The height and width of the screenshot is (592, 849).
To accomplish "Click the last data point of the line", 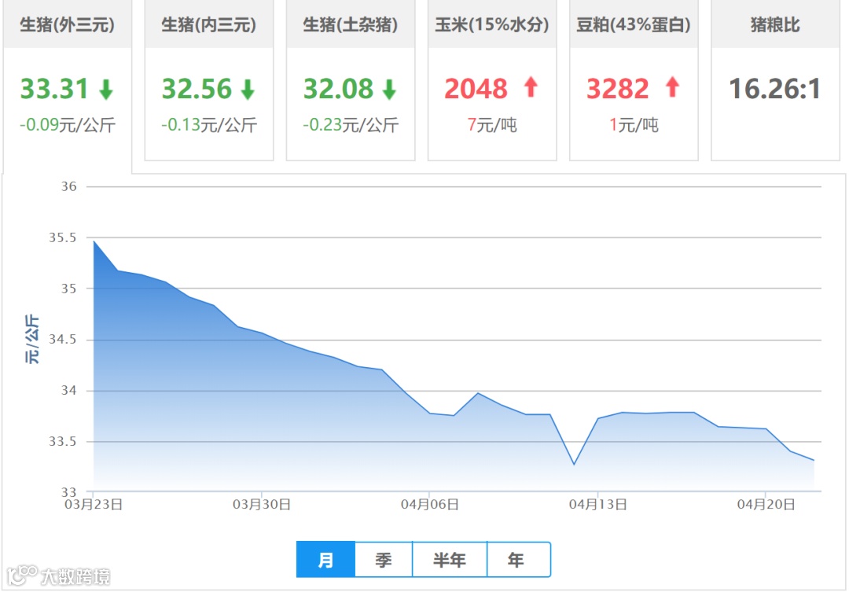I will point(814,461).
